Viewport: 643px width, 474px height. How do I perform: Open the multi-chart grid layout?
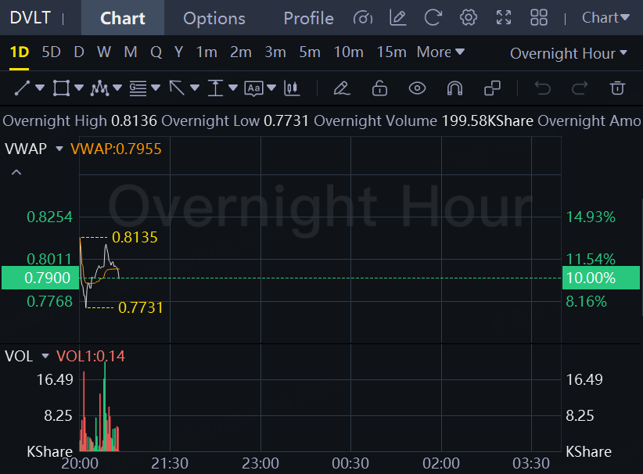click(539, 18)
